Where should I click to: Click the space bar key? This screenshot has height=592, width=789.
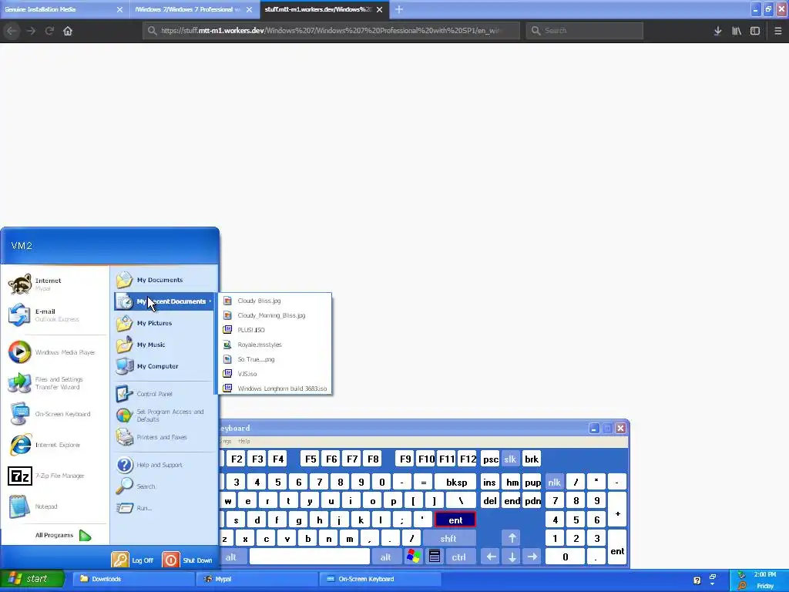click(x=310, y=557)
